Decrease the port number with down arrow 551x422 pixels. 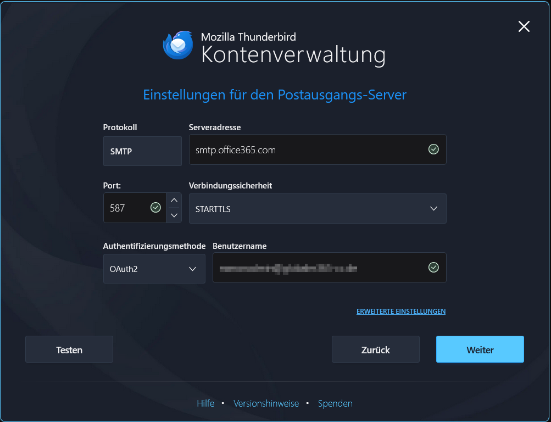click(x=174, y=215)
